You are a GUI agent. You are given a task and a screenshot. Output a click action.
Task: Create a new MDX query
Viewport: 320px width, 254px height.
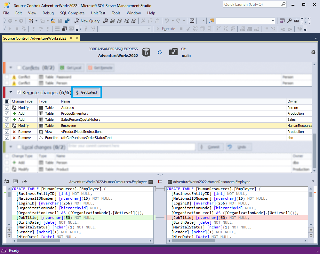[113, 21]
